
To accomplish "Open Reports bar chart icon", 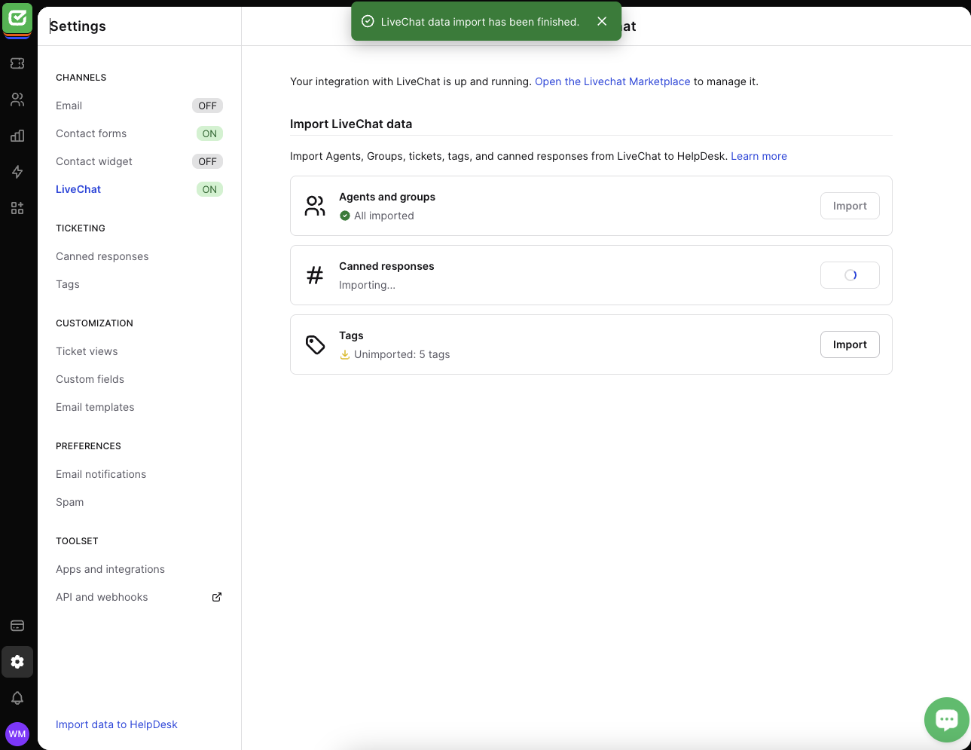I will coord(17,136).
